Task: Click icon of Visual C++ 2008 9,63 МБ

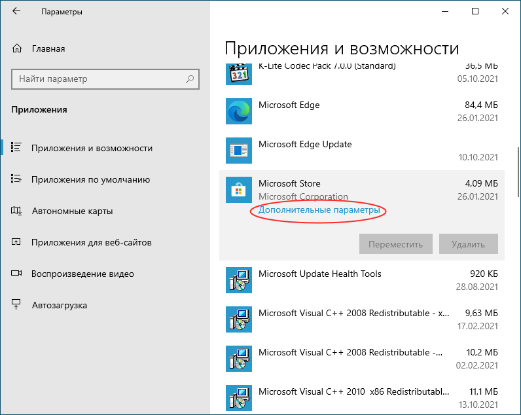Action: [x=238, y=319]
